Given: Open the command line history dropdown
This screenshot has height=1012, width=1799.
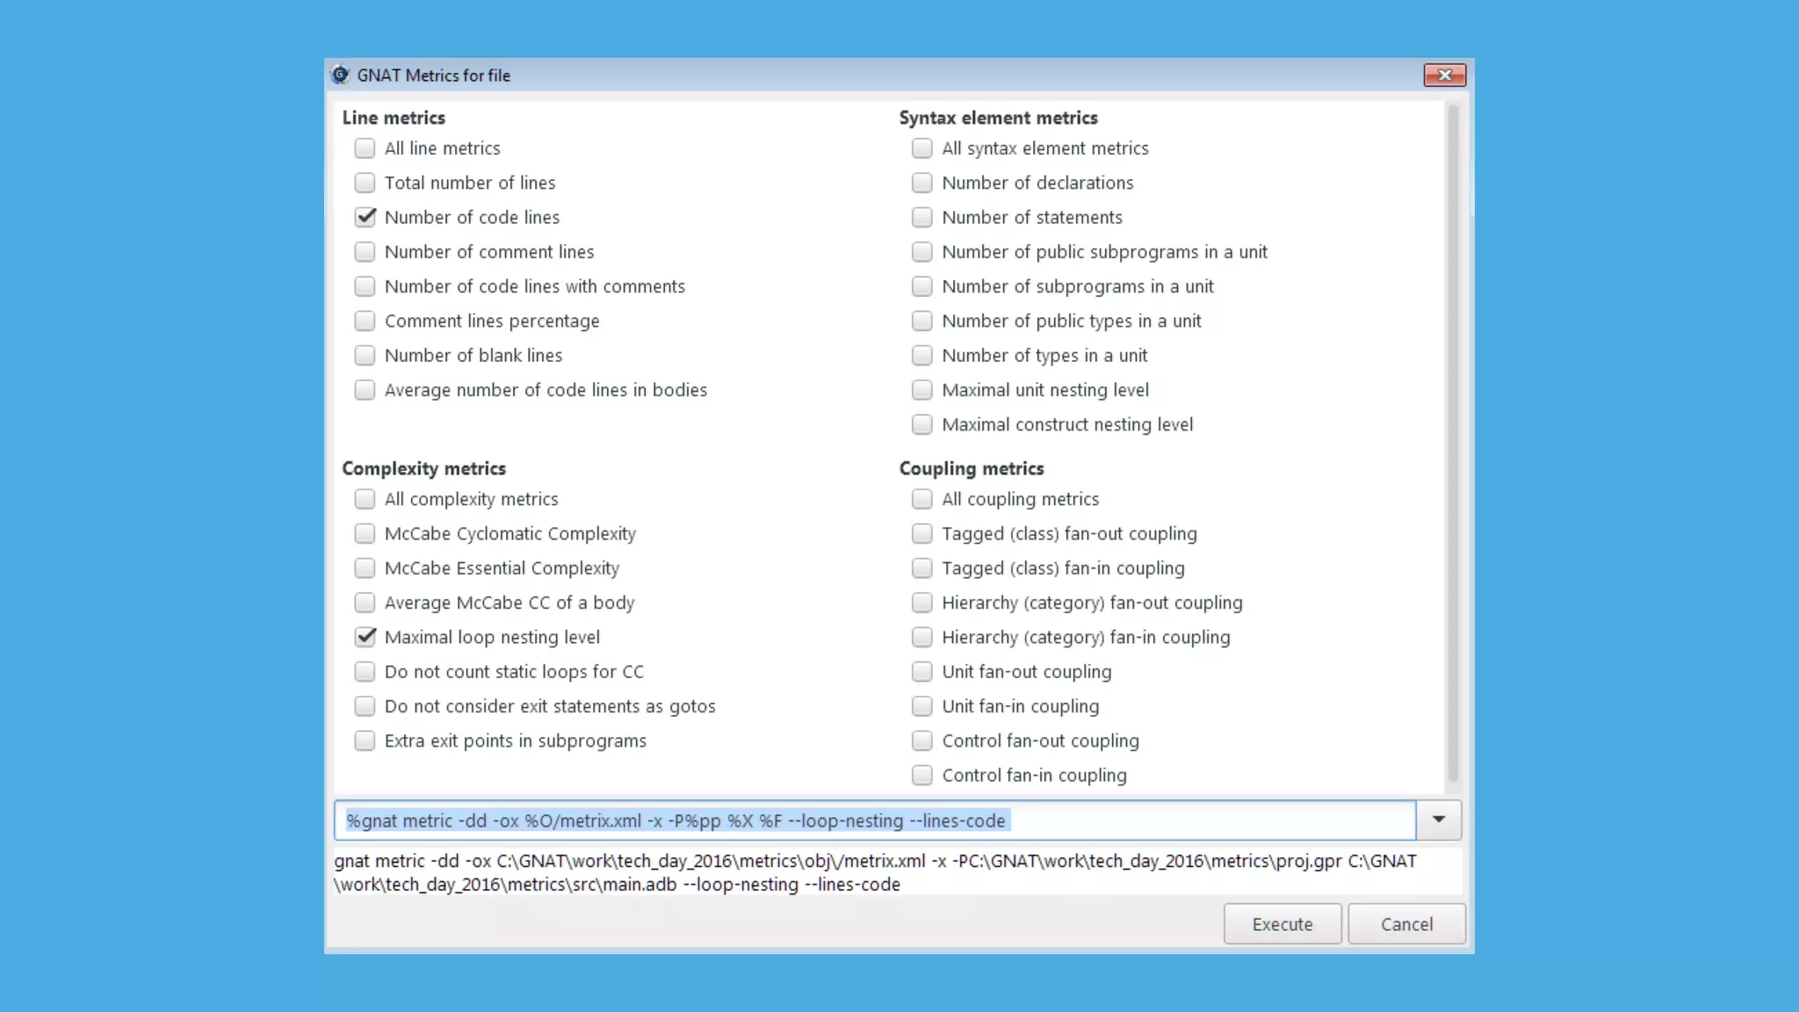Looking at the screenshot, I should click(1438, 820).
